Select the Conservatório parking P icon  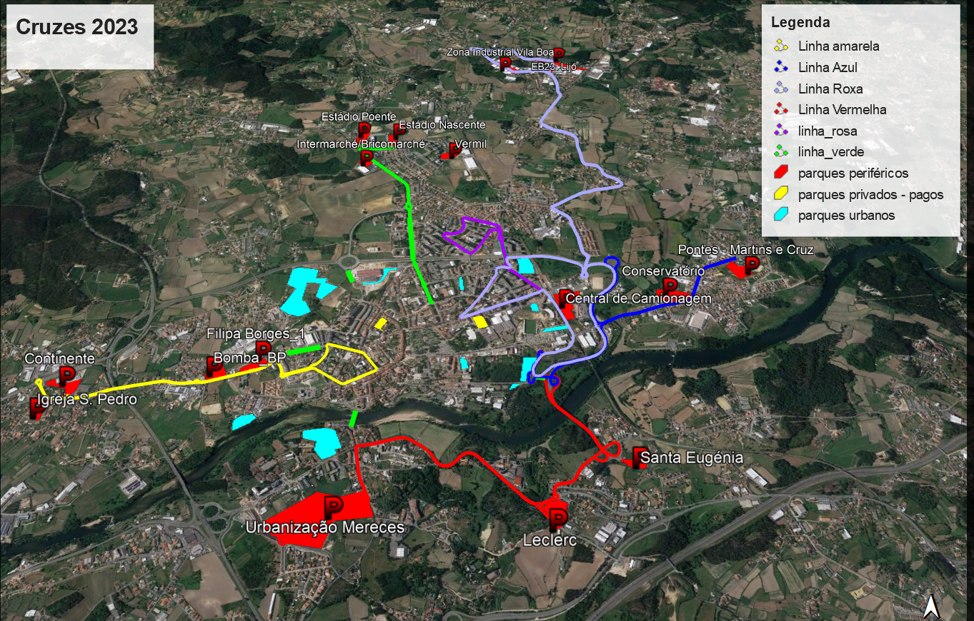670,287
